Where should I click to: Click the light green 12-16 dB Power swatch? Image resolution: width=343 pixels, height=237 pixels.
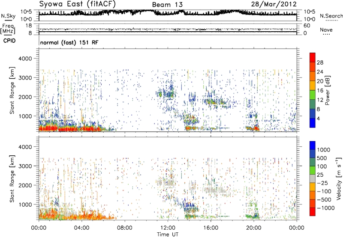tap(313, 95)
